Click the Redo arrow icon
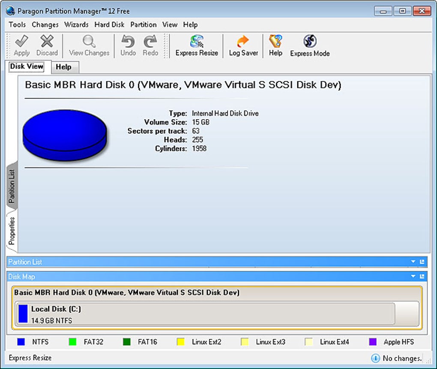This screenshot has height=369, width=437. (150, 41)
